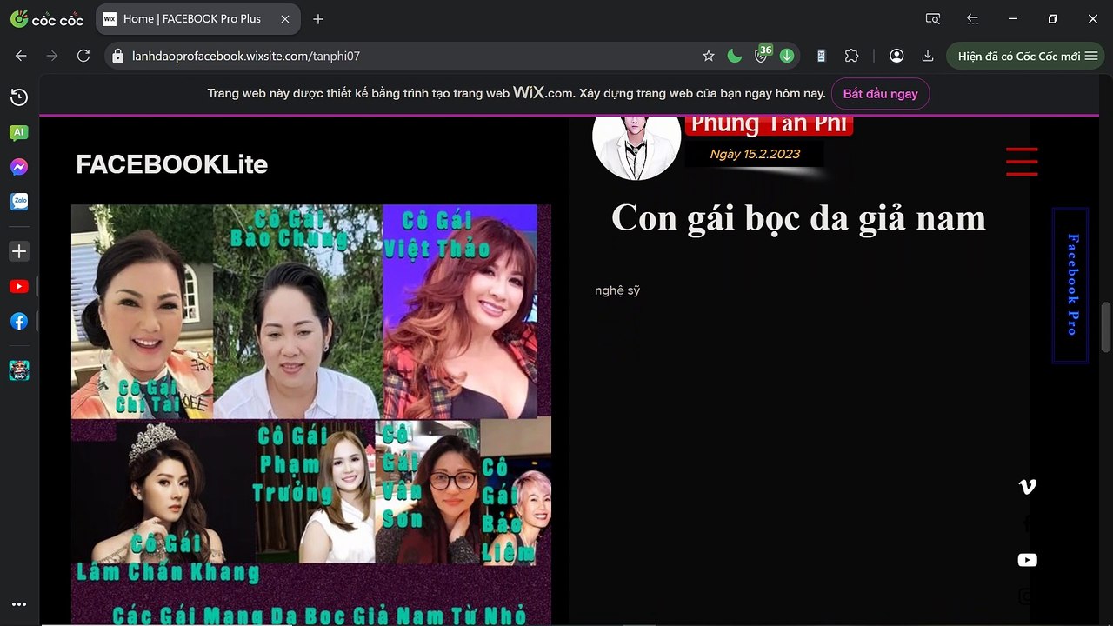Click the green download arrow icon
Screen dimensions: 1113x626
[x=787, y=56]
